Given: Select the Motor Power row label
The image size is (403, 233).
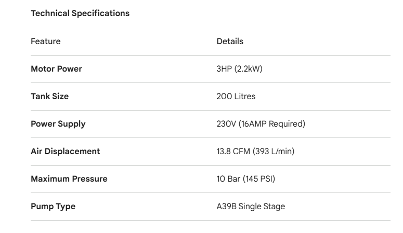Looking at the screenshot, I should click(56, 69).
